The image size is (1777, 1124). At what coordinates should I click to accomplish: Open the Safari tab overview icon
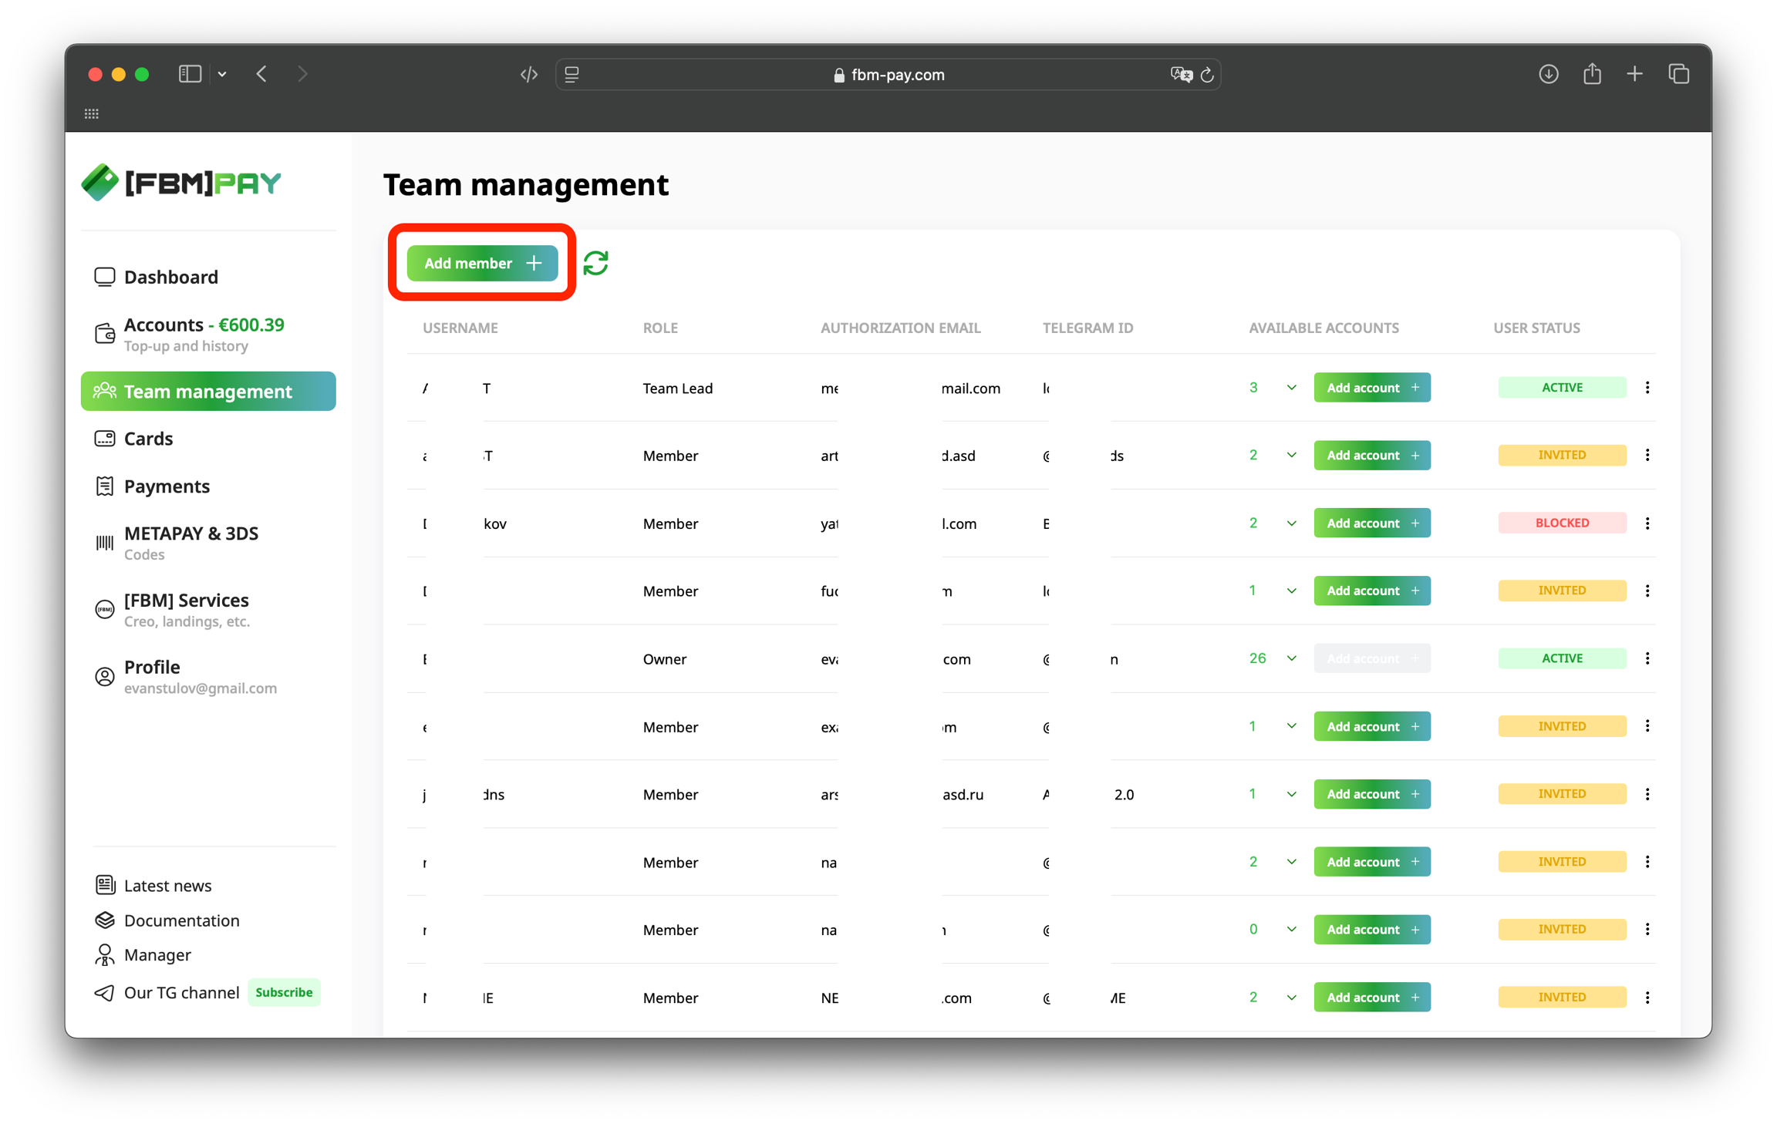[1679, 75]
